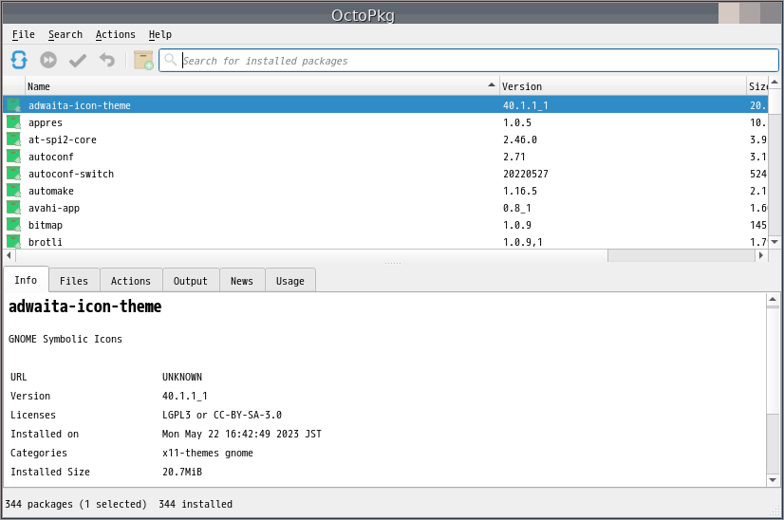Open the File menu

[23, 34]
